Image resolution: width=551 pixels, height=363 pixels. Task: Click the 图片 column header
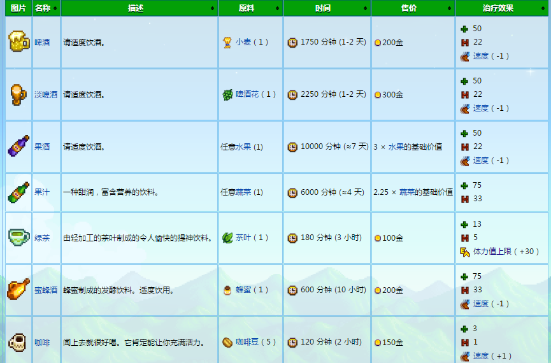click(18, 8)
